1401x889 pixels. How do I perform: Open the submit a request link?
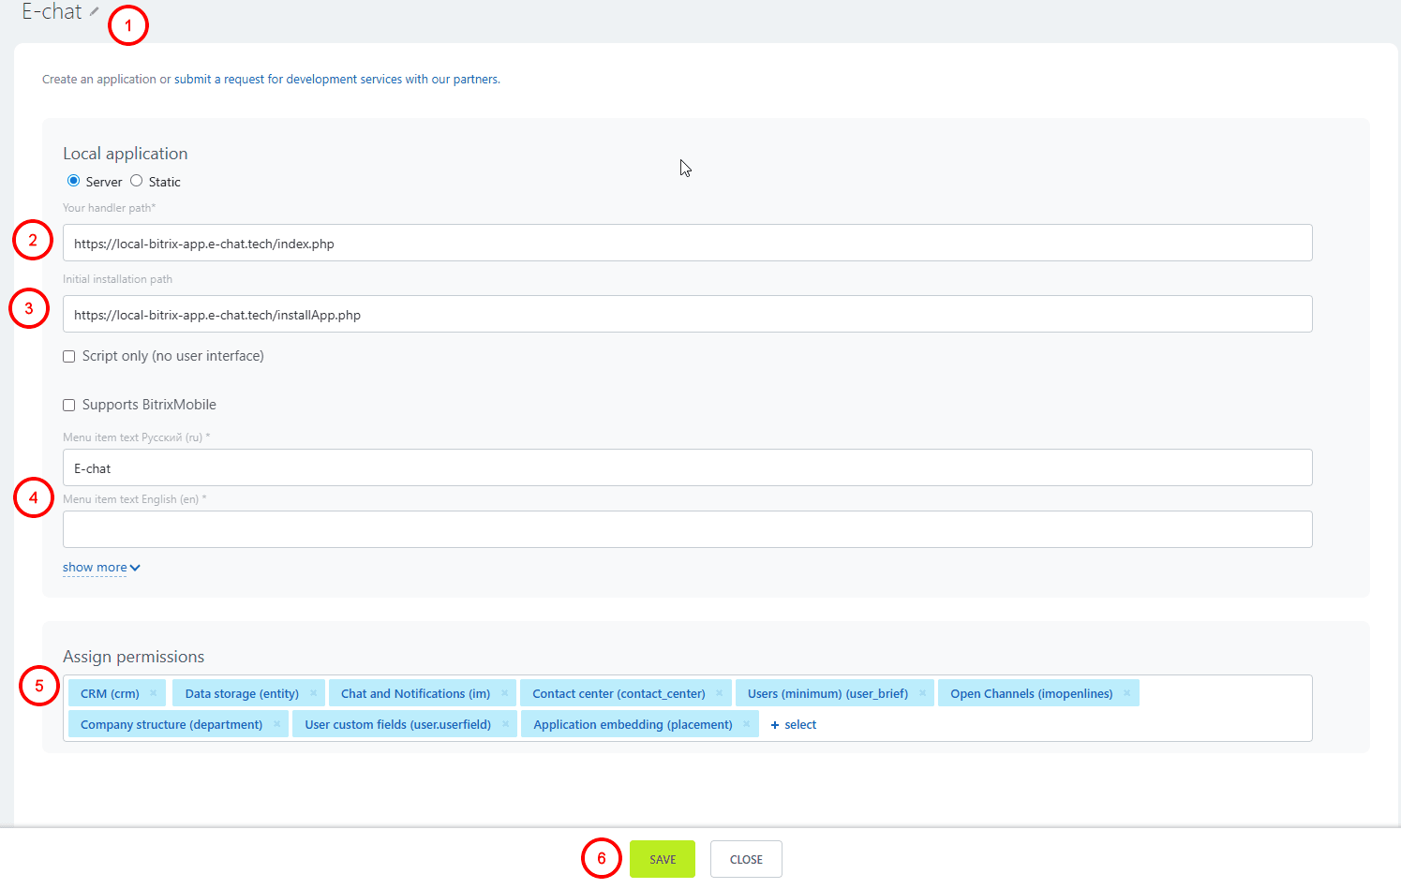pyautogui.click(x=336, y=80)
